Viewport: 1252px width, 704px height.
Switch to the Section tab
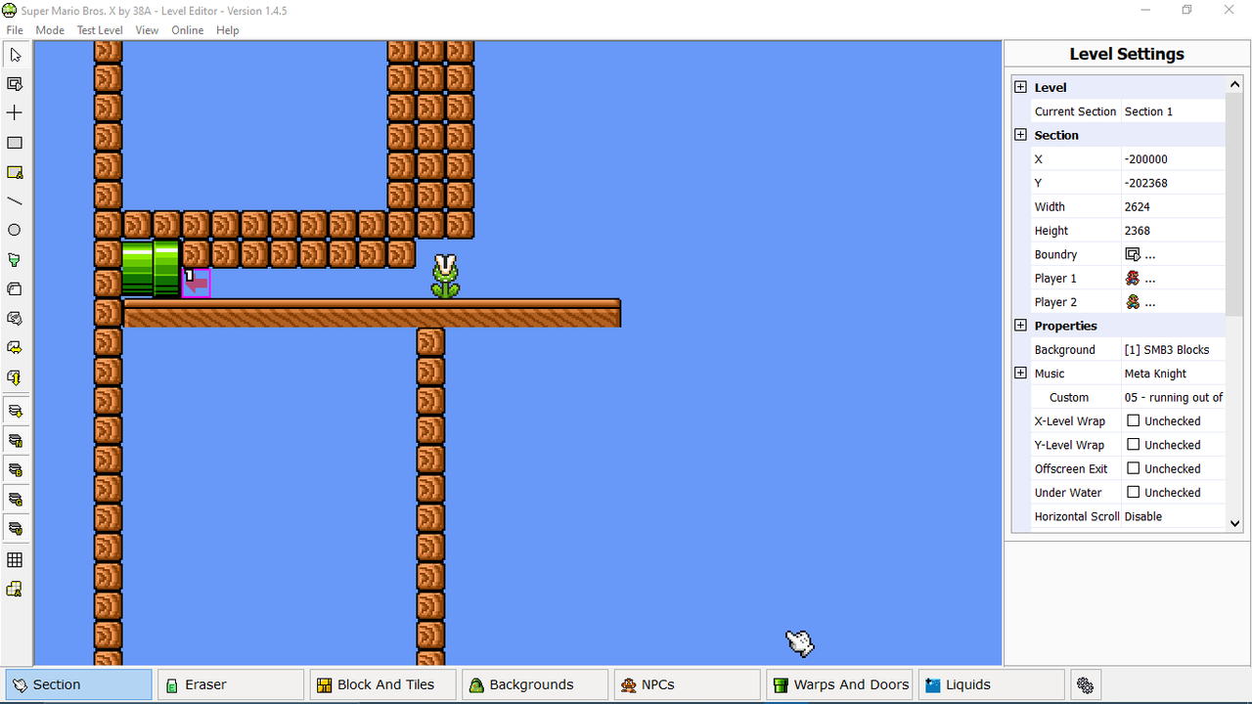(78, 684)
